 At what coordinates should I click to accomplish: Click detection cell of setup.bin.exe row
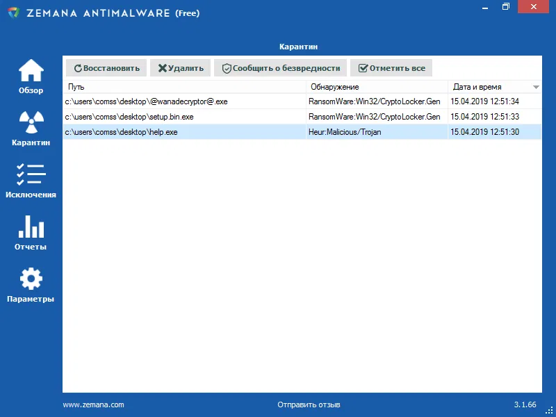click(377, 117)
